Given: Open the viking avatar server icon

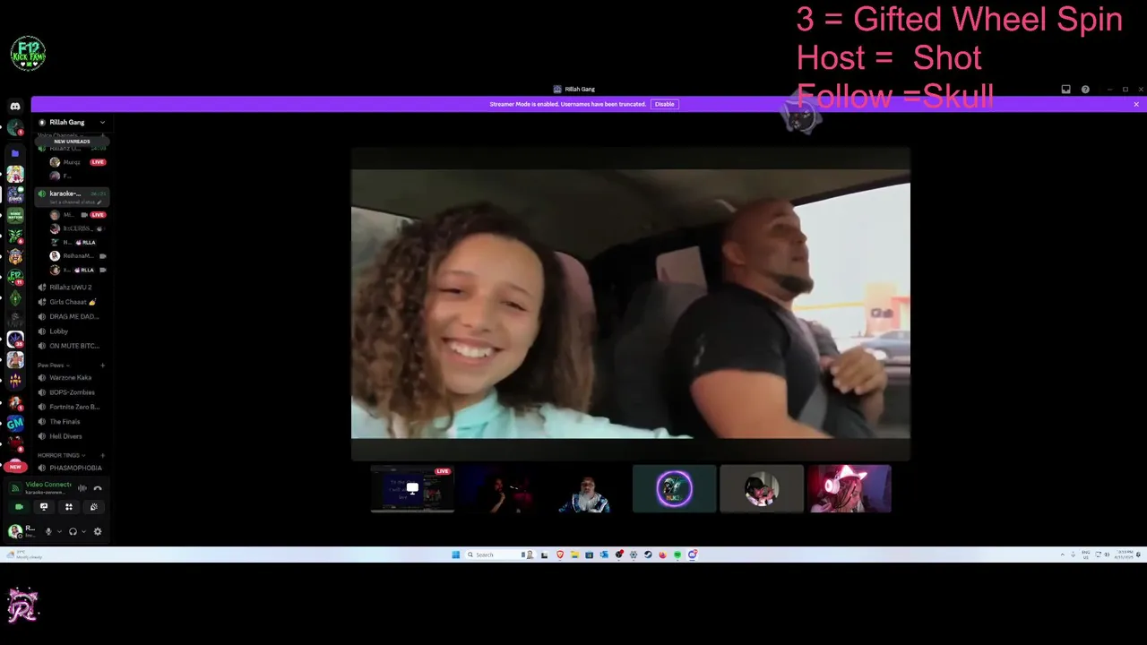Looking at the screenshot, I should pos(15,256).
